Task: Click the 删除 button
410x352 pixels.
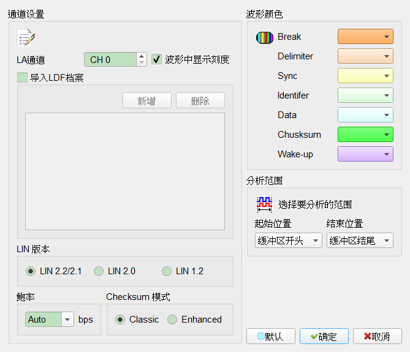Action: point(200,100)
